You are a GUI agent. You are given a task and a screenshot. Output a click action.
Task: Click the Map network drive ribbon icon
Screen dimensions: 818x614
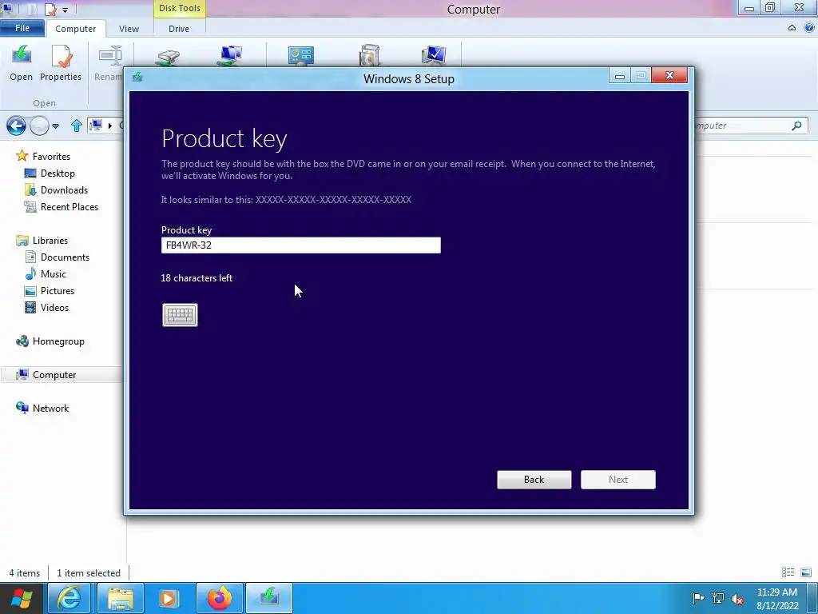(230, 55)
